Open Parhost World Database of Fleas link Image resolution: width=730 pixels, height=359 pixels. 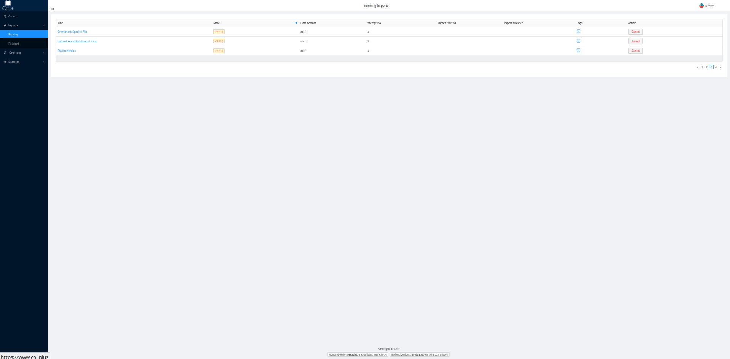(77, 41)
